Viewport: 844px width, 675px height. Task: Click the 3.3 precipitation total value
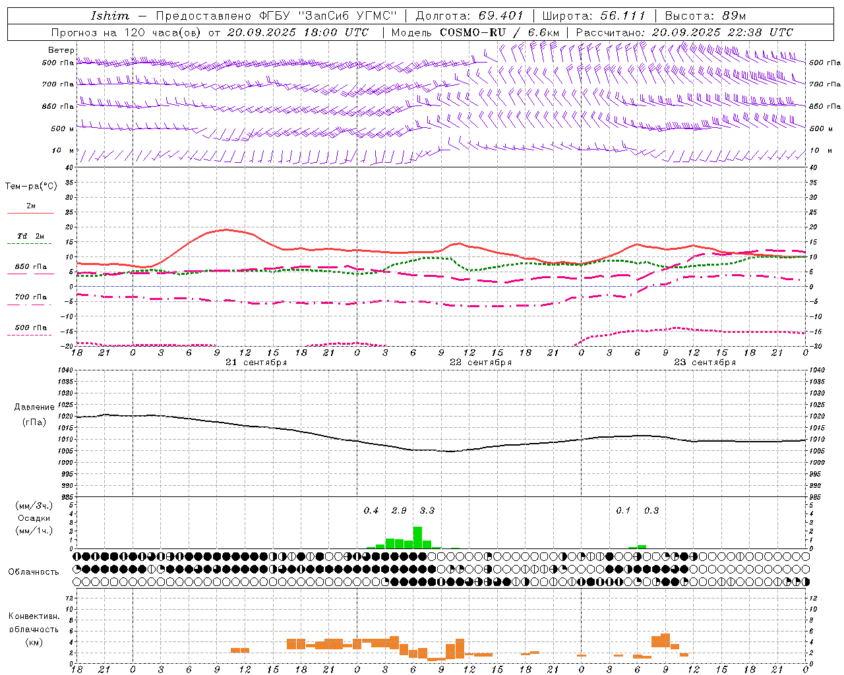(x=427, y=510)
